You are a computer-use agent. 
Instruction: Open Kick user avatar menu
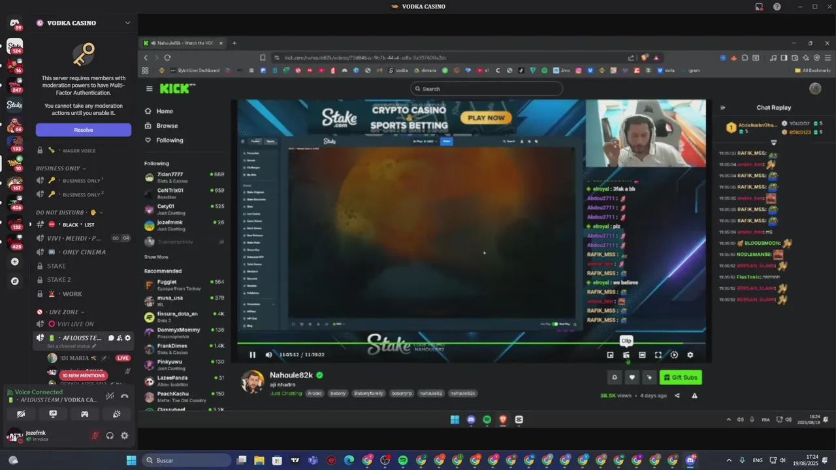tap(814, 89)
